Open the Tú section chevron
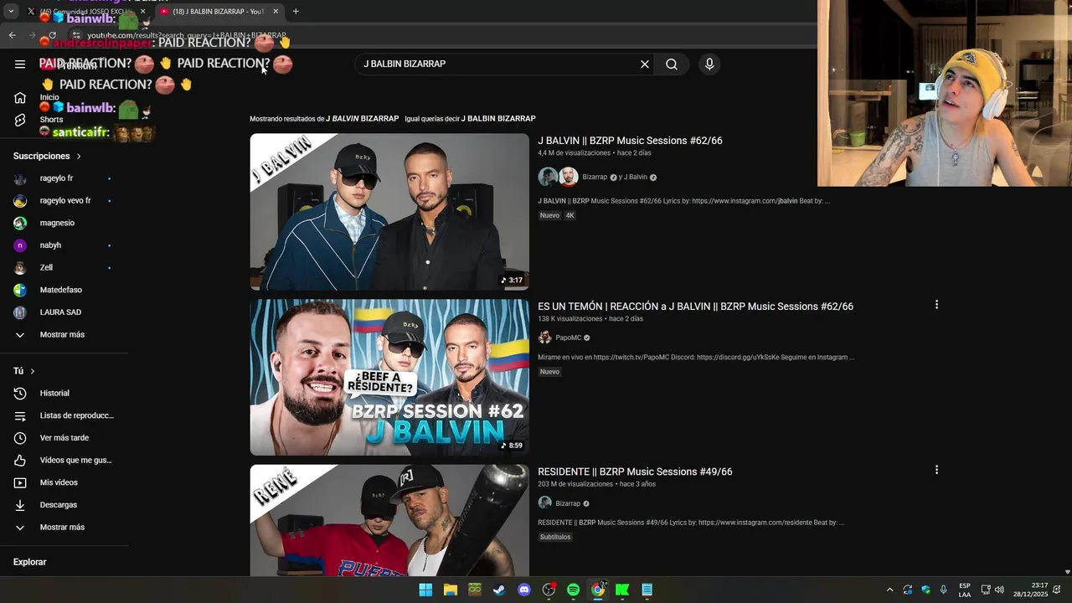This screenshot has width=1072, height=603. 33,371
